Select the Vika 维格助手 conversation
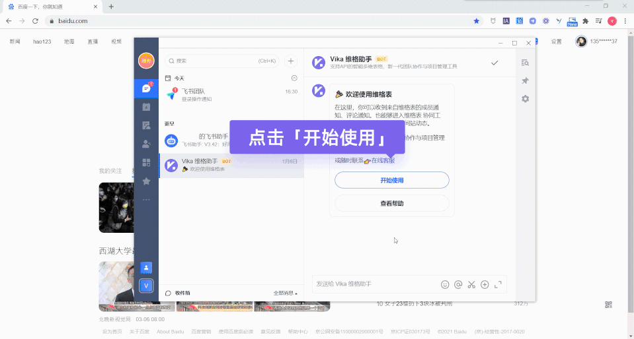634x339 pixels. click(231, 165)
